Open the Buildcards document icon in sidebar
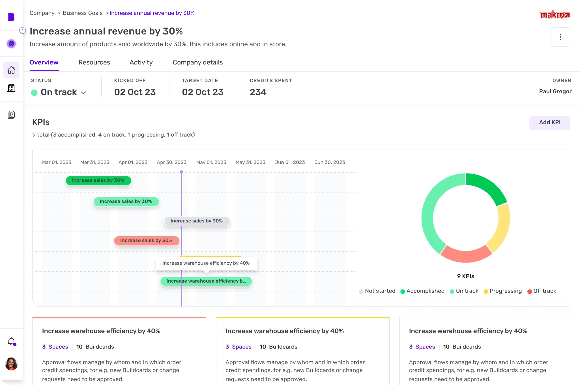This screenshot has height=385, width=580. coord(11,115)
